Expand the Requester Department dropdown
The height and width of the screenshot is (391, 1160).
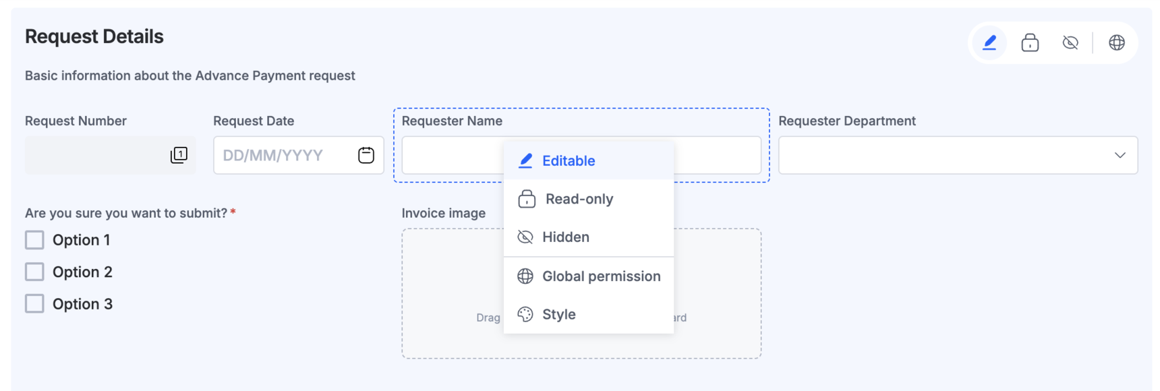point(958,155)
